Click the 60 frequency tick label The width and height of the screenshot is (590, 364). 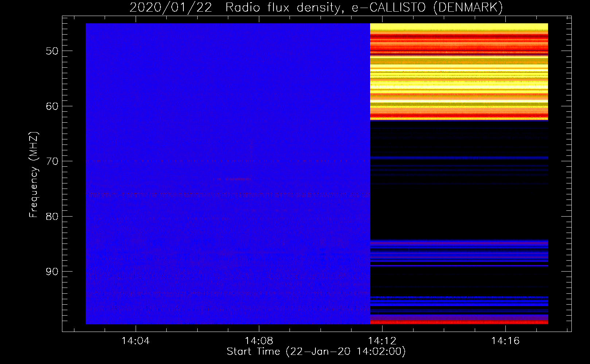[x=52, y=106]
